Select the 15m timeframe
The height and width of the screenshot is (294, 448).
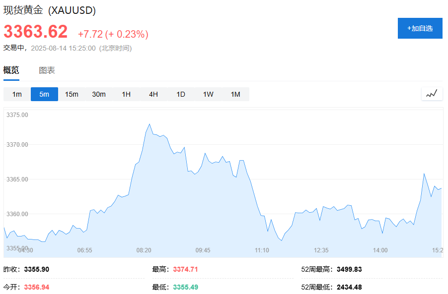(x=72, y=94)
